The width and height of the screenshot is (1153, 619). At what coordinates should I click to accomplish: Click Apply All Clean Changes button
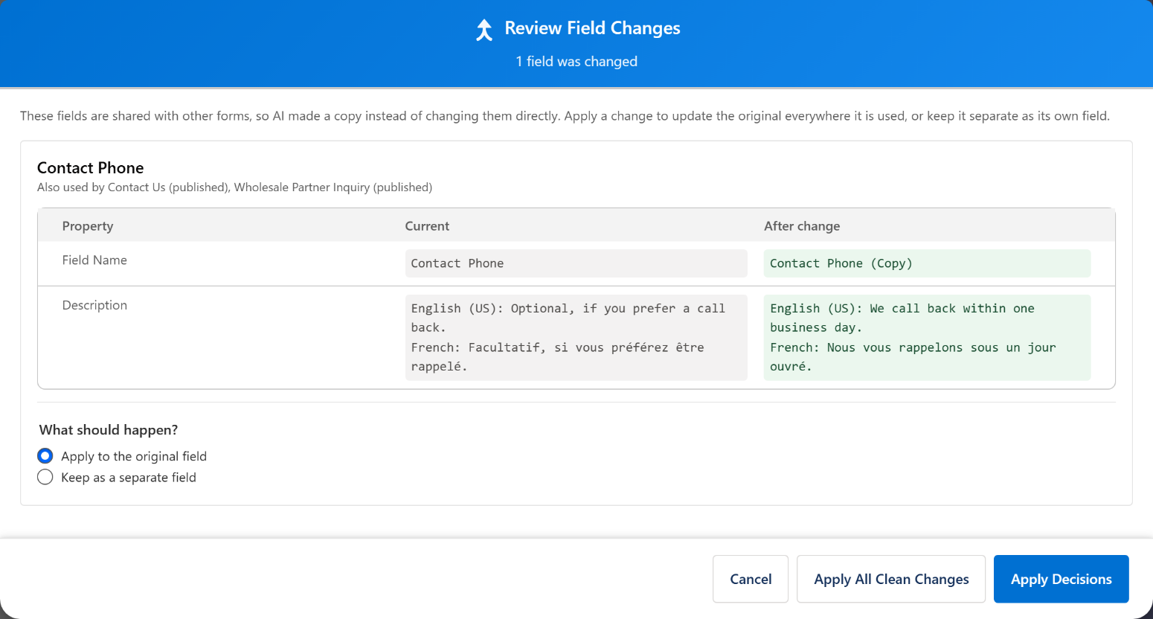coord(891,579)
